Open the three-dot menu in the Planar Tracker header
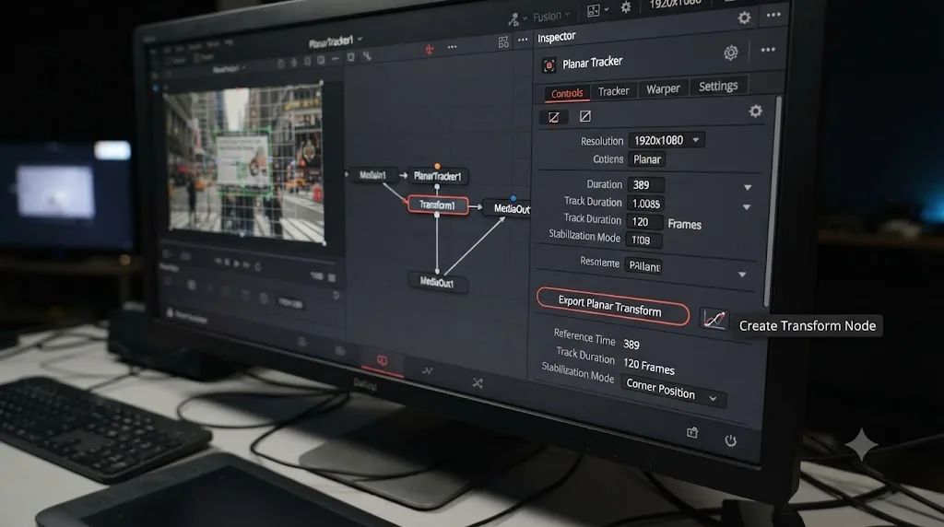The height and width of the screenshot is (527, 944). (768, 50)
